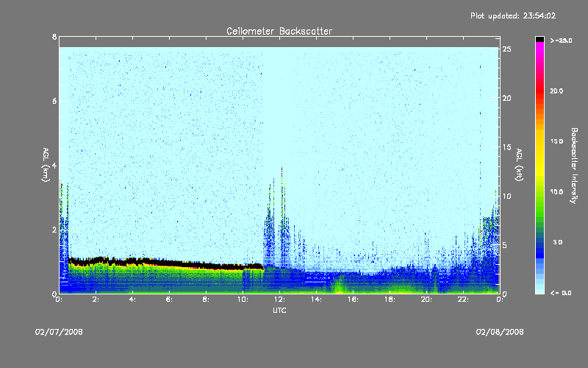Click the start date 02/07/2008 label
Image resolution: width=588 pixels, height=368 pixels.
pos(59,332)
